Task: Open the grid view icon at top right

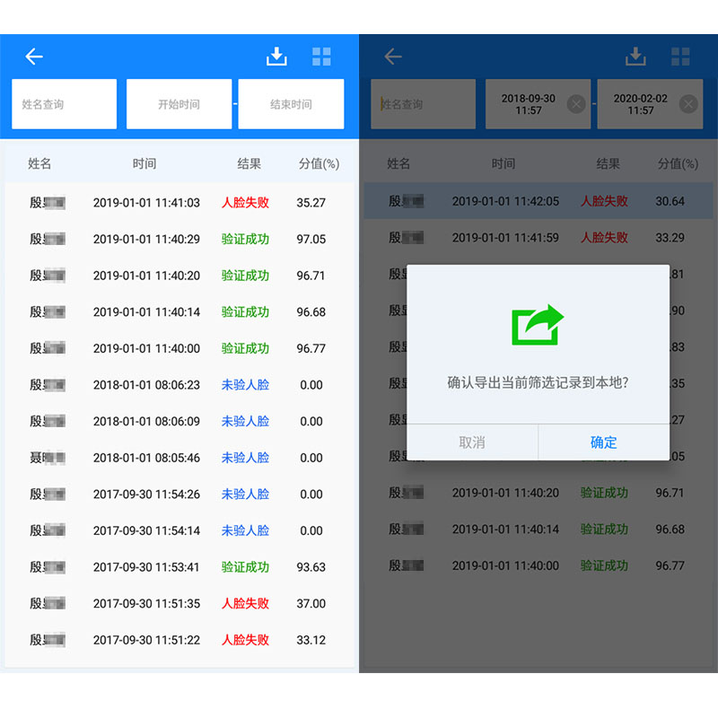Action: (321, 56)
